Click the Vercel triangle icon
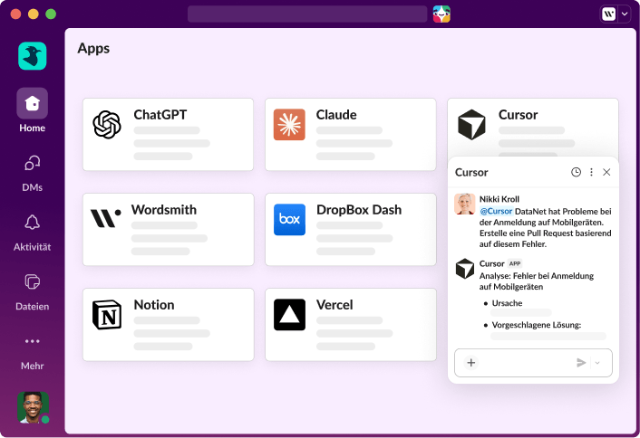This screenshot has width=640, height=438. 289,315
